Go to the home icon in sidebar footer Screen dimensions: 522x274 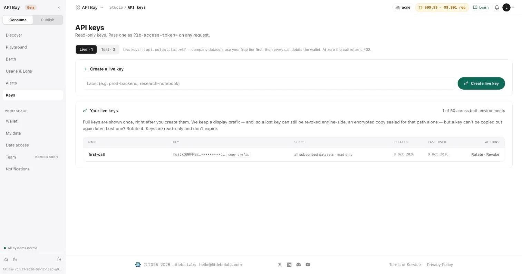point(6,260)
